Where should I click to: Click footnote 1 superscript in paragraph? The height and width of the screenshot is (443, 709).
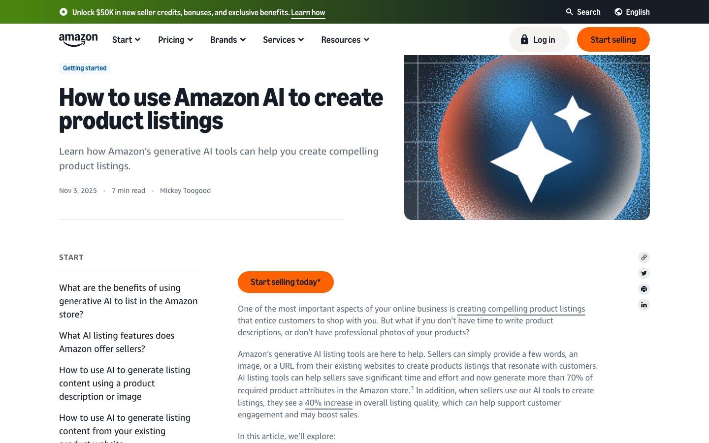pyautogui.click(x=413, y=388)
